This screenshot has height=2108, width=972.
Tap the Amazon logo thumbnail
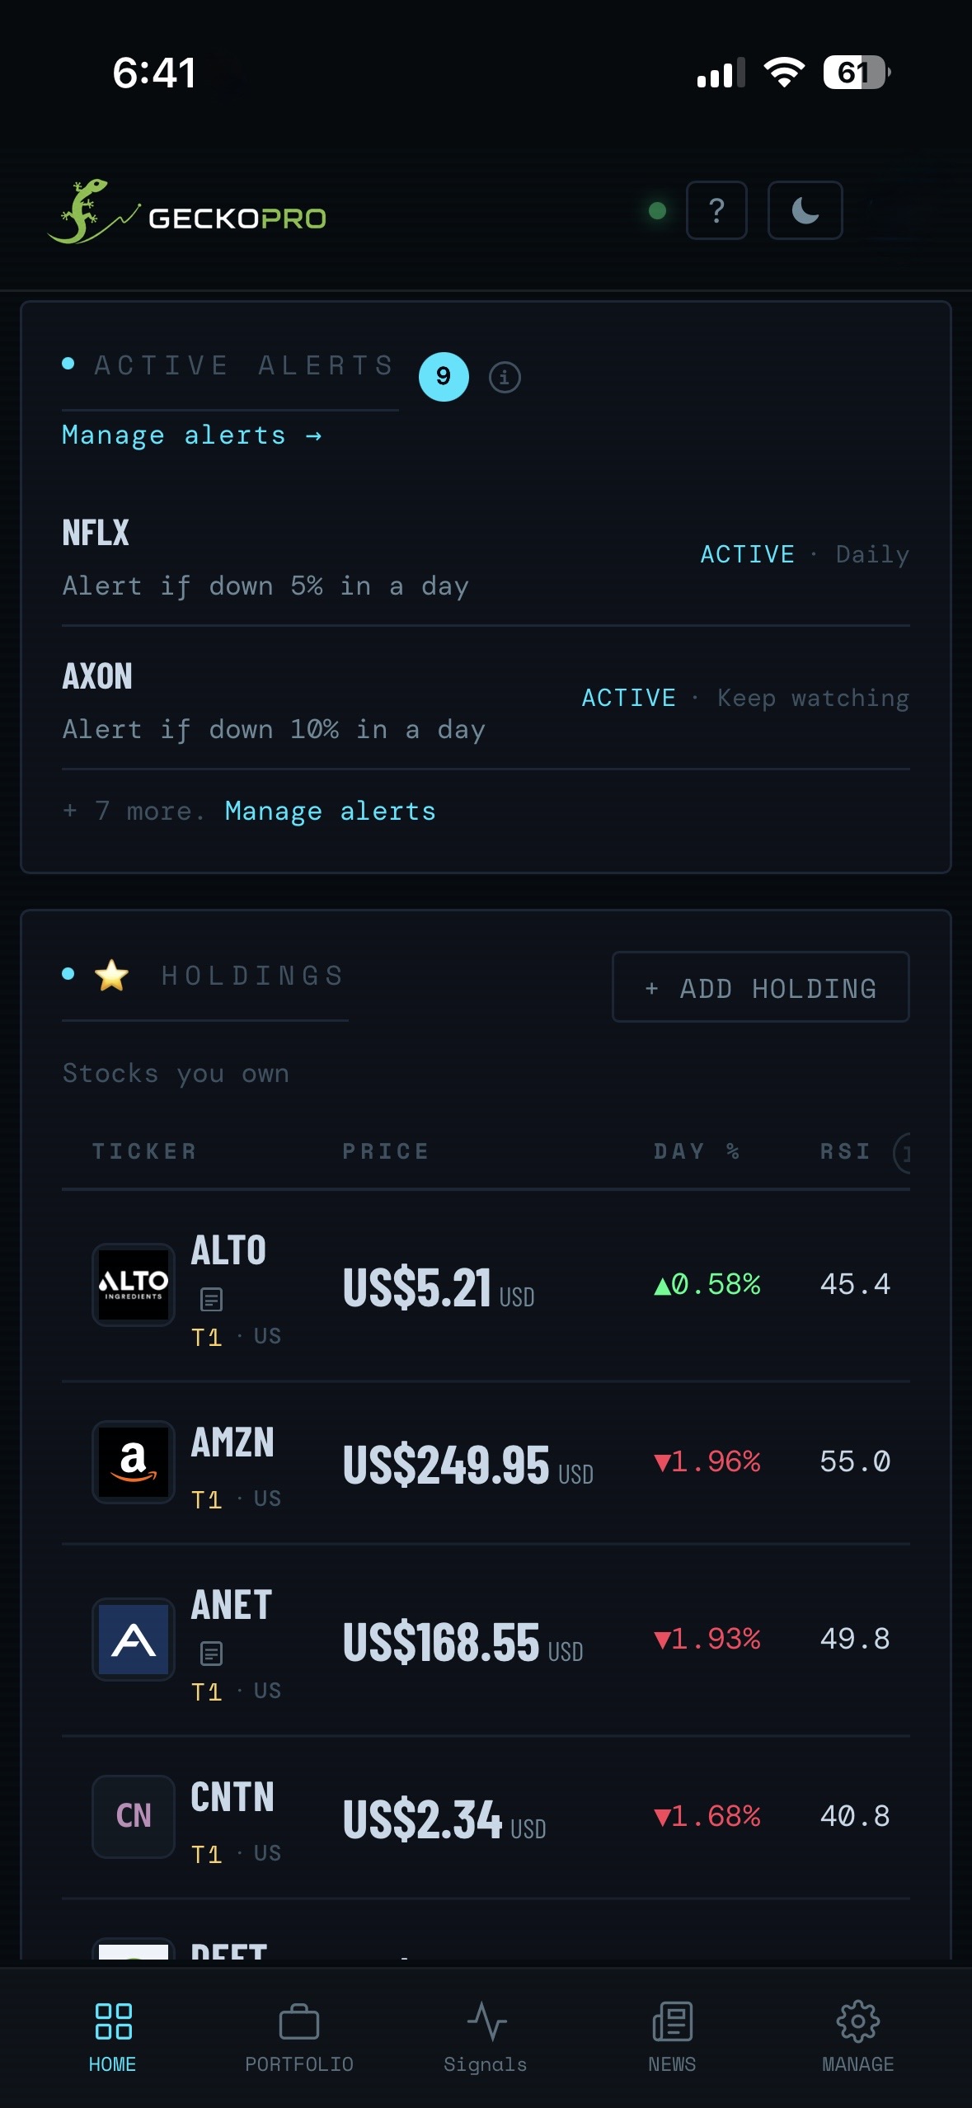click(x=134, y=1461)
